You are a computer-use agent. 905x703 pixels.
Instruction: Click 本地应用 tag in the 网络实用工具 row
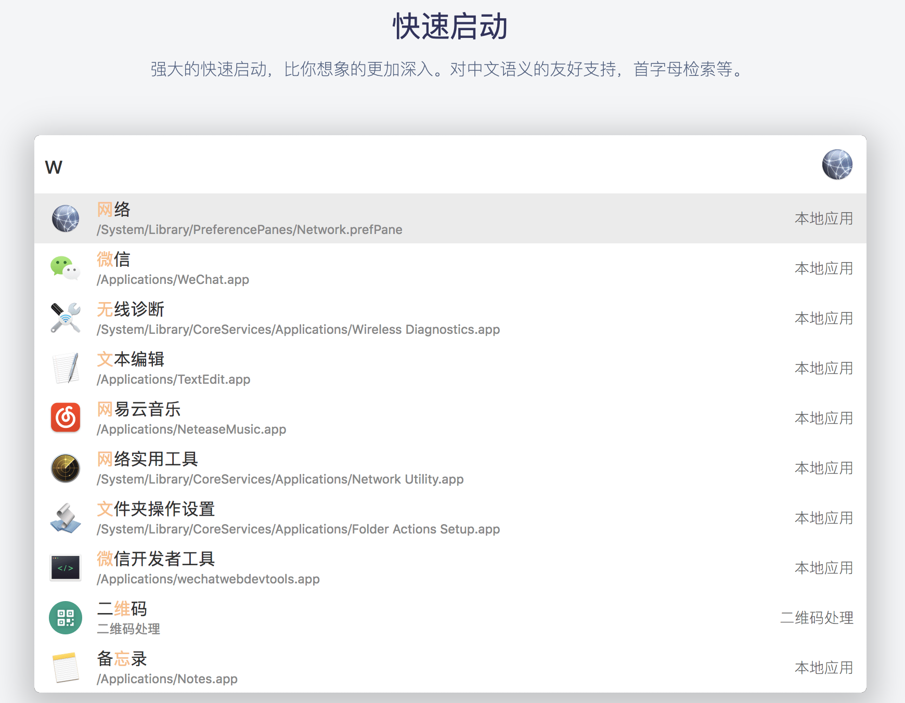[x=824, y=468]
